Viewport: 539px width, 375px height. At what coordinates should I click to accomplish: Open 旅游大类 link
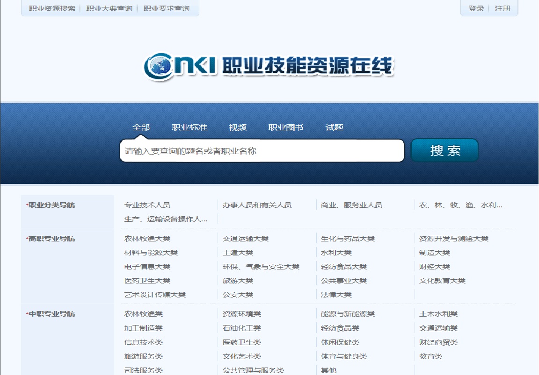click(x=238, y=281)
